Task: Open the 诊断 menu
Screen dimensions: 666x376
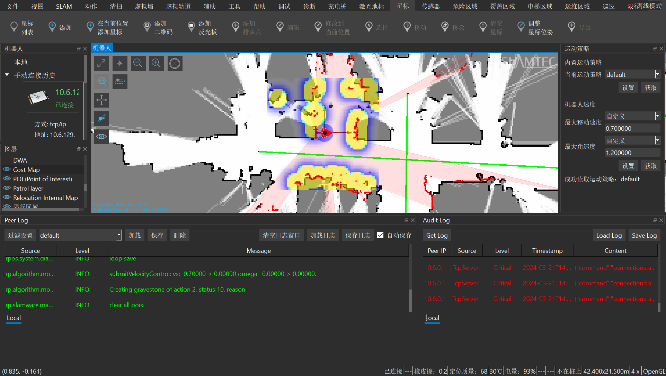Action: pos(309,6)
